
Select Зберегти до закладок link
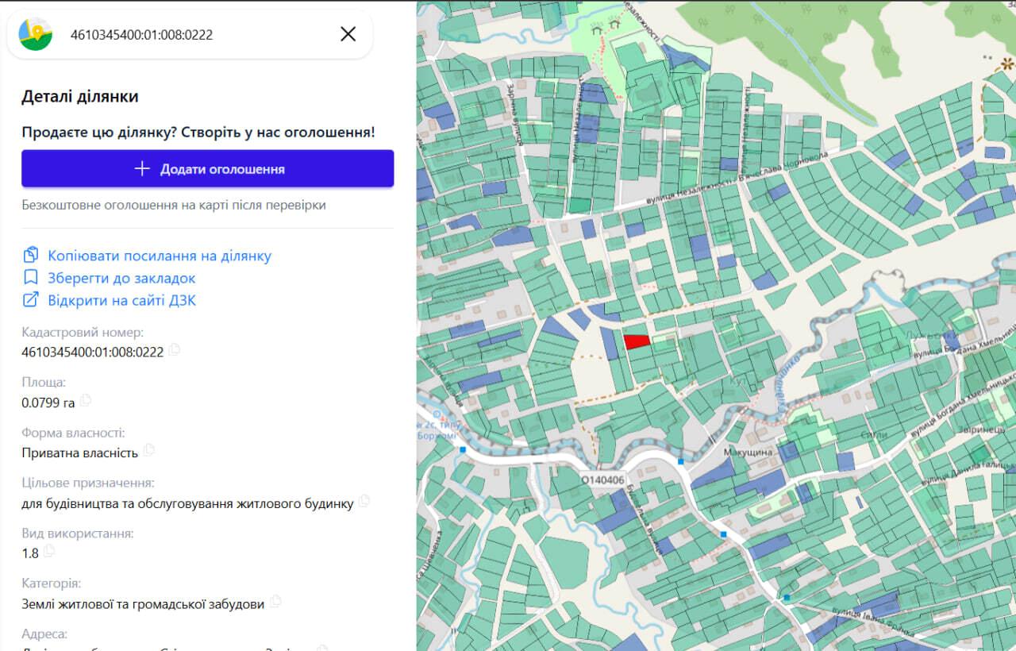(121, 278)
